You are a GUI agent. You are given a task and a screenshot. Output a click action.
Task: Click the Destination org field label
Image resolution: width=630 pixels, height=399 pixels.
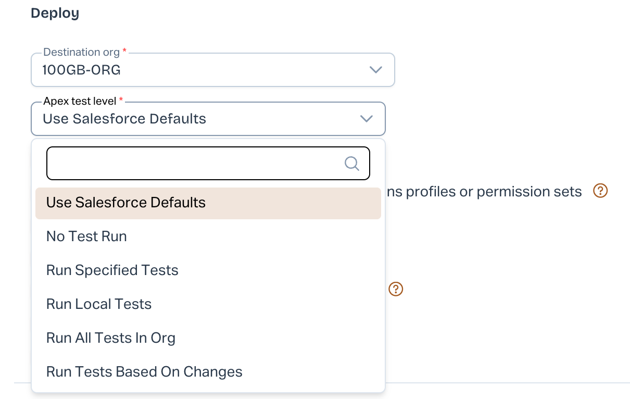[x=81, y=52]
